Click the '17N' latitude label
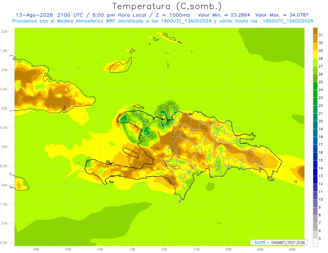This screenshot has height=253, width=328. tap(4, 224)
